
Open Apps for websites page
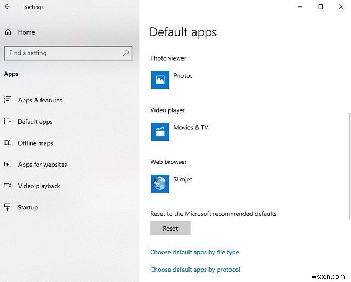(43, 165)
